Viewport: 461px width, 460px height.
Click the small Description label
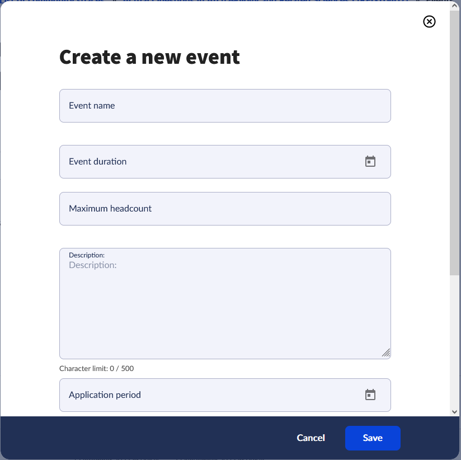click(x=86, y=255)
